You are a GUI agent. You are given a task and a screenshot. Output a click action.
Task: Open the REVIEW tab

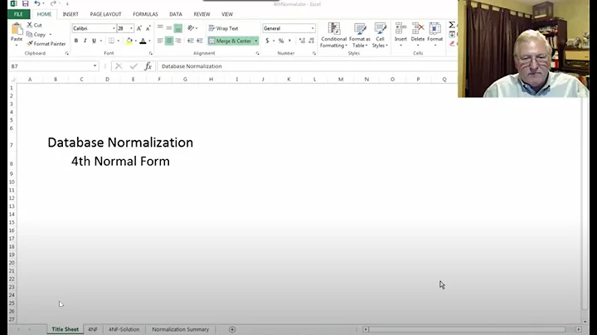[201, 14]
